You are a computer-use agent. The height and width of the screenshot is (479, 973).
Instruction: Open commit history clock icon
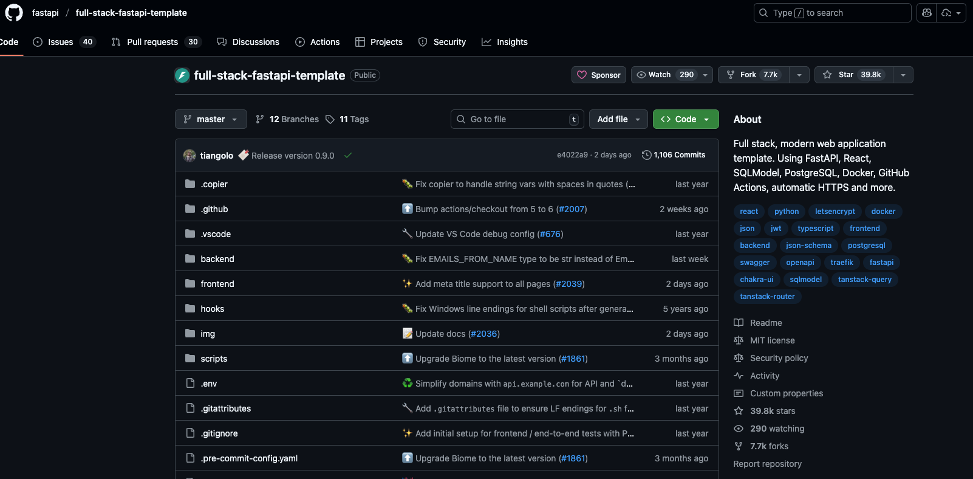(646, 155)
